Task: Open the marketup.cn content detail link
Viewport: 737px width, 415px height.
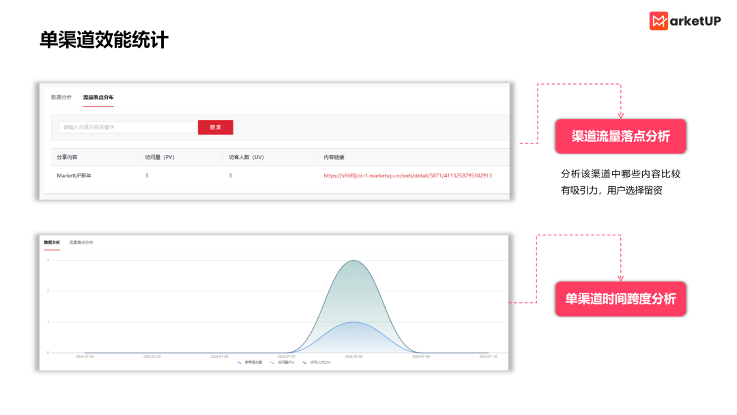Action: (407, 175)
